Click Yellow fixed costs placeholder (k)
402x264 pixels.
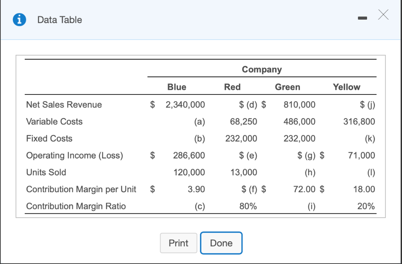tap(370, 138)
